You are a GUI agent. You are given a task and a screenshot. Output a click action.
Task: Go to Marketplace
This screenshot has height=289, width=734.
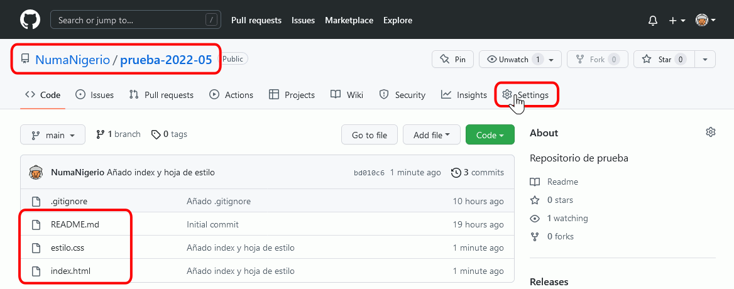click(x=349, y=20)
